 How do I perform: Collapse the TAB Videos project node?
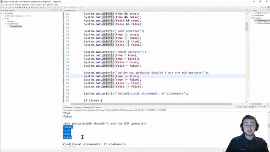click(1, 13)
